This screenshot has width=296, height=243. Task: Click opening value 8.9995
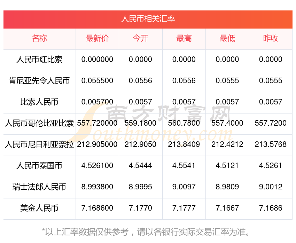point(140,187)
